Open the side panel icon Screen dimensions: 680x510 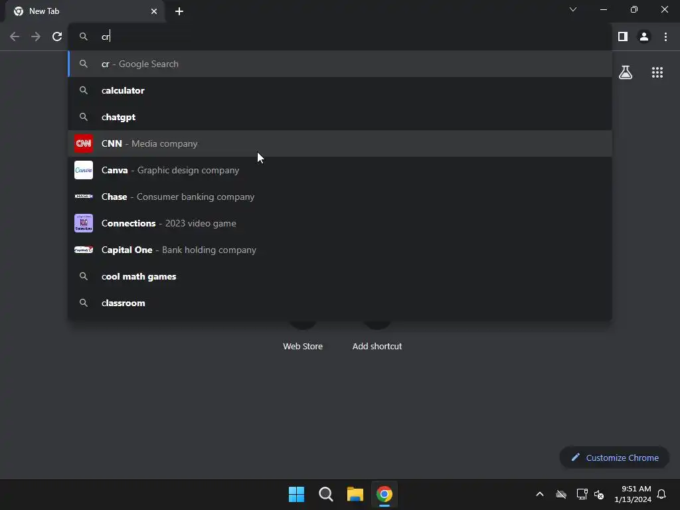[623, 37]
